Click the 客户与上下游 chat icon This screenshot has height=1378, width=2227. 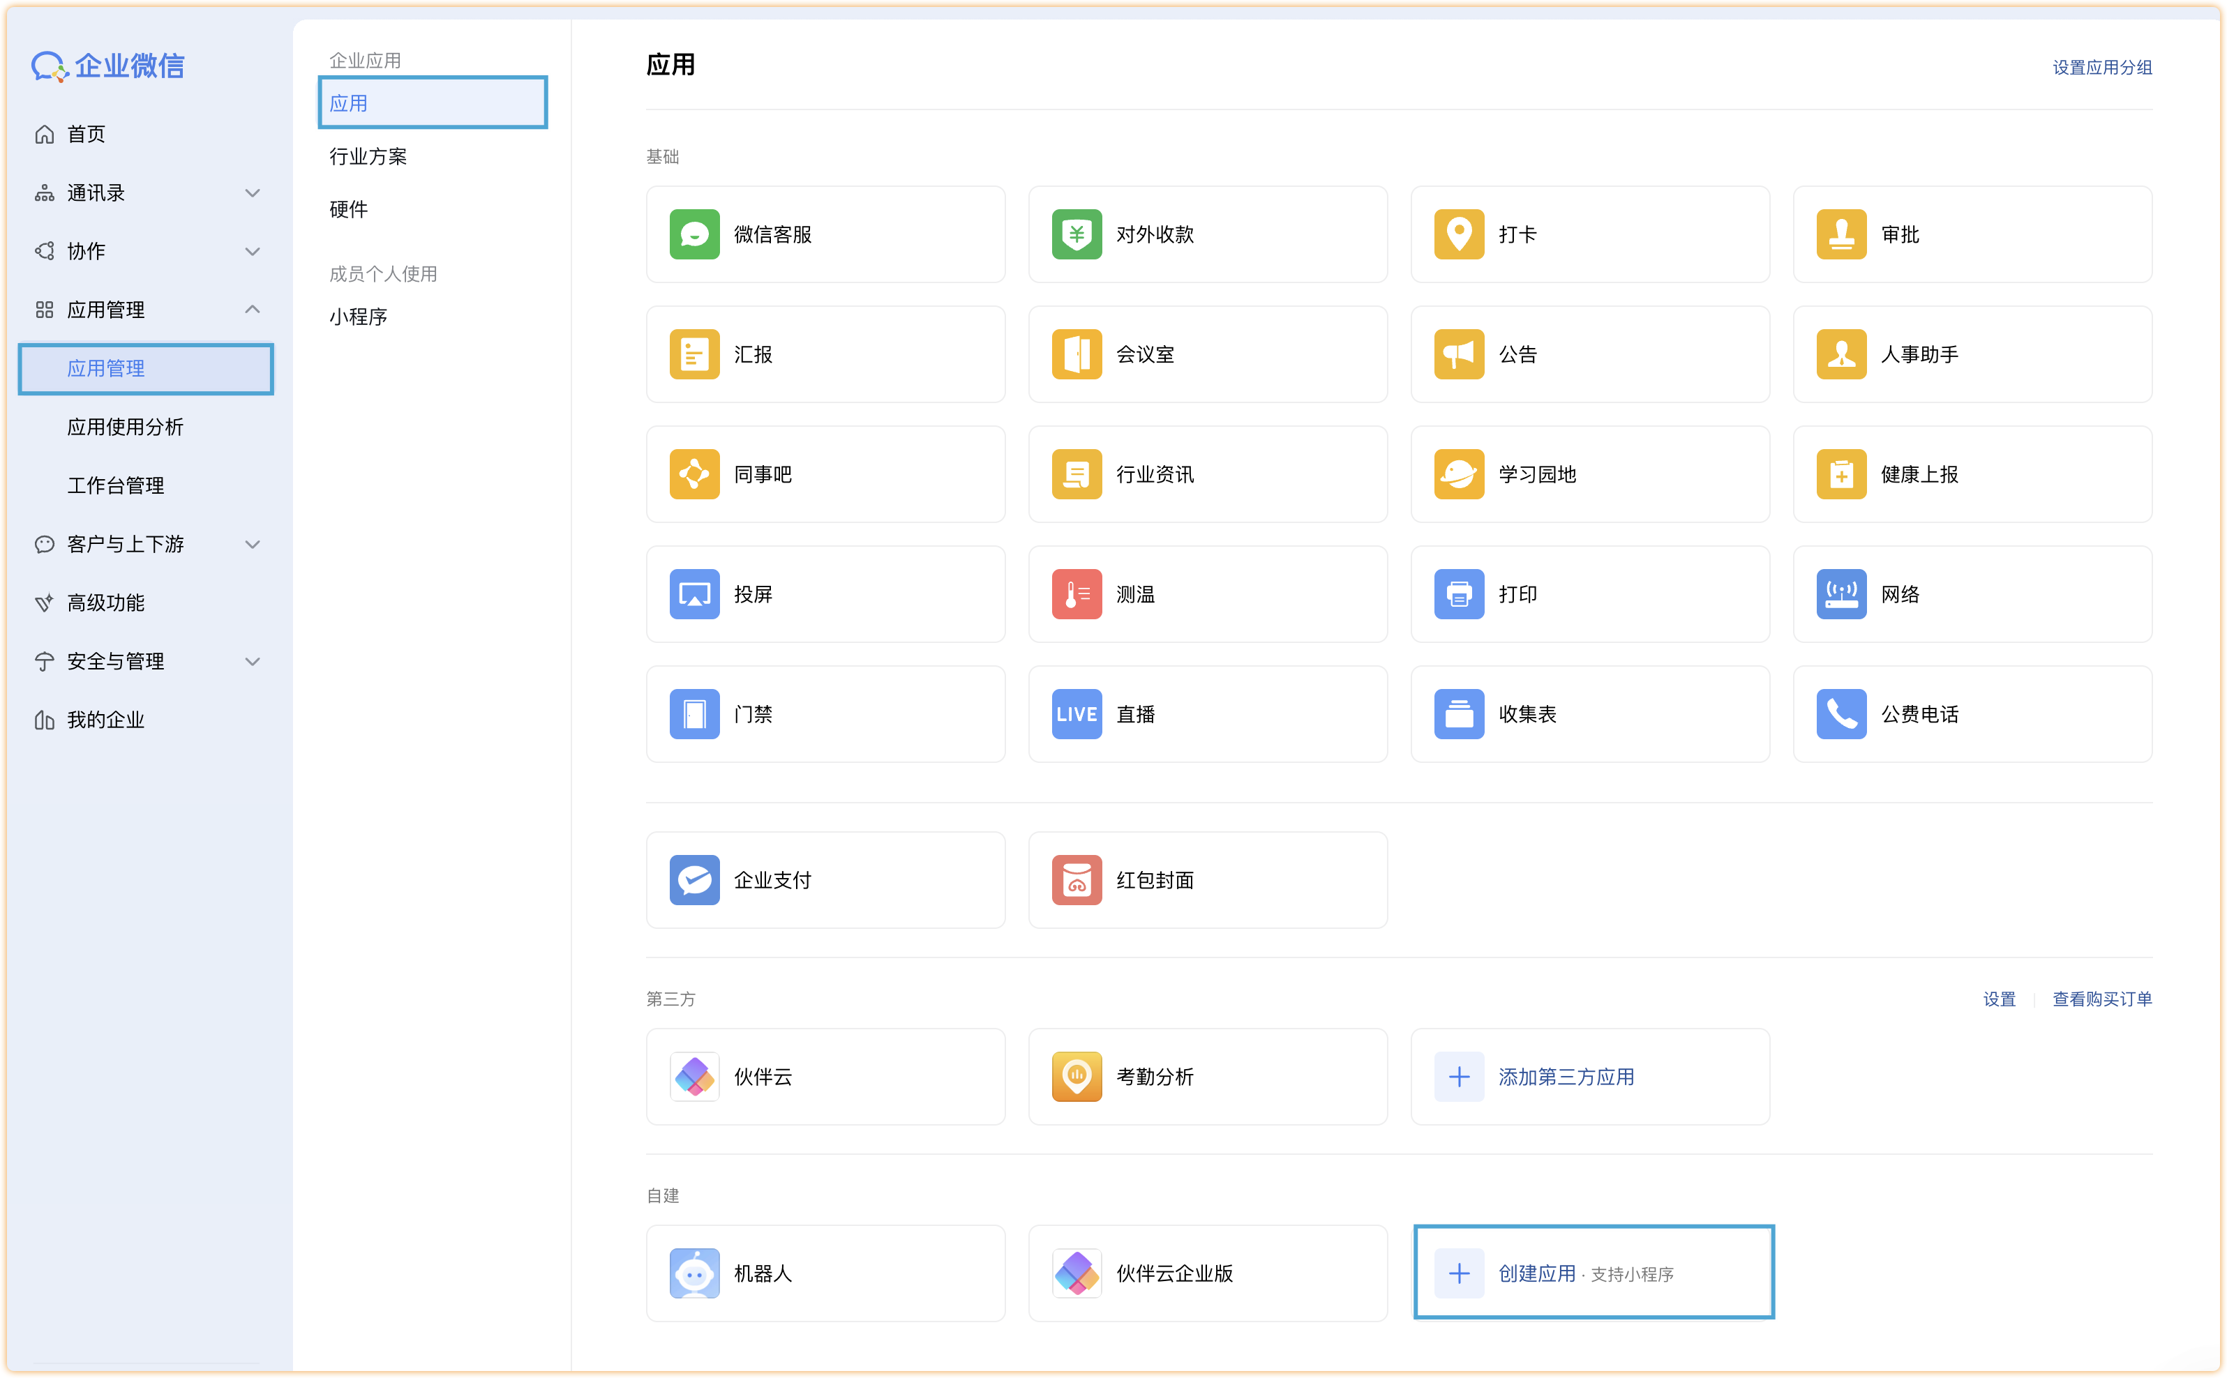pos(44,544)
